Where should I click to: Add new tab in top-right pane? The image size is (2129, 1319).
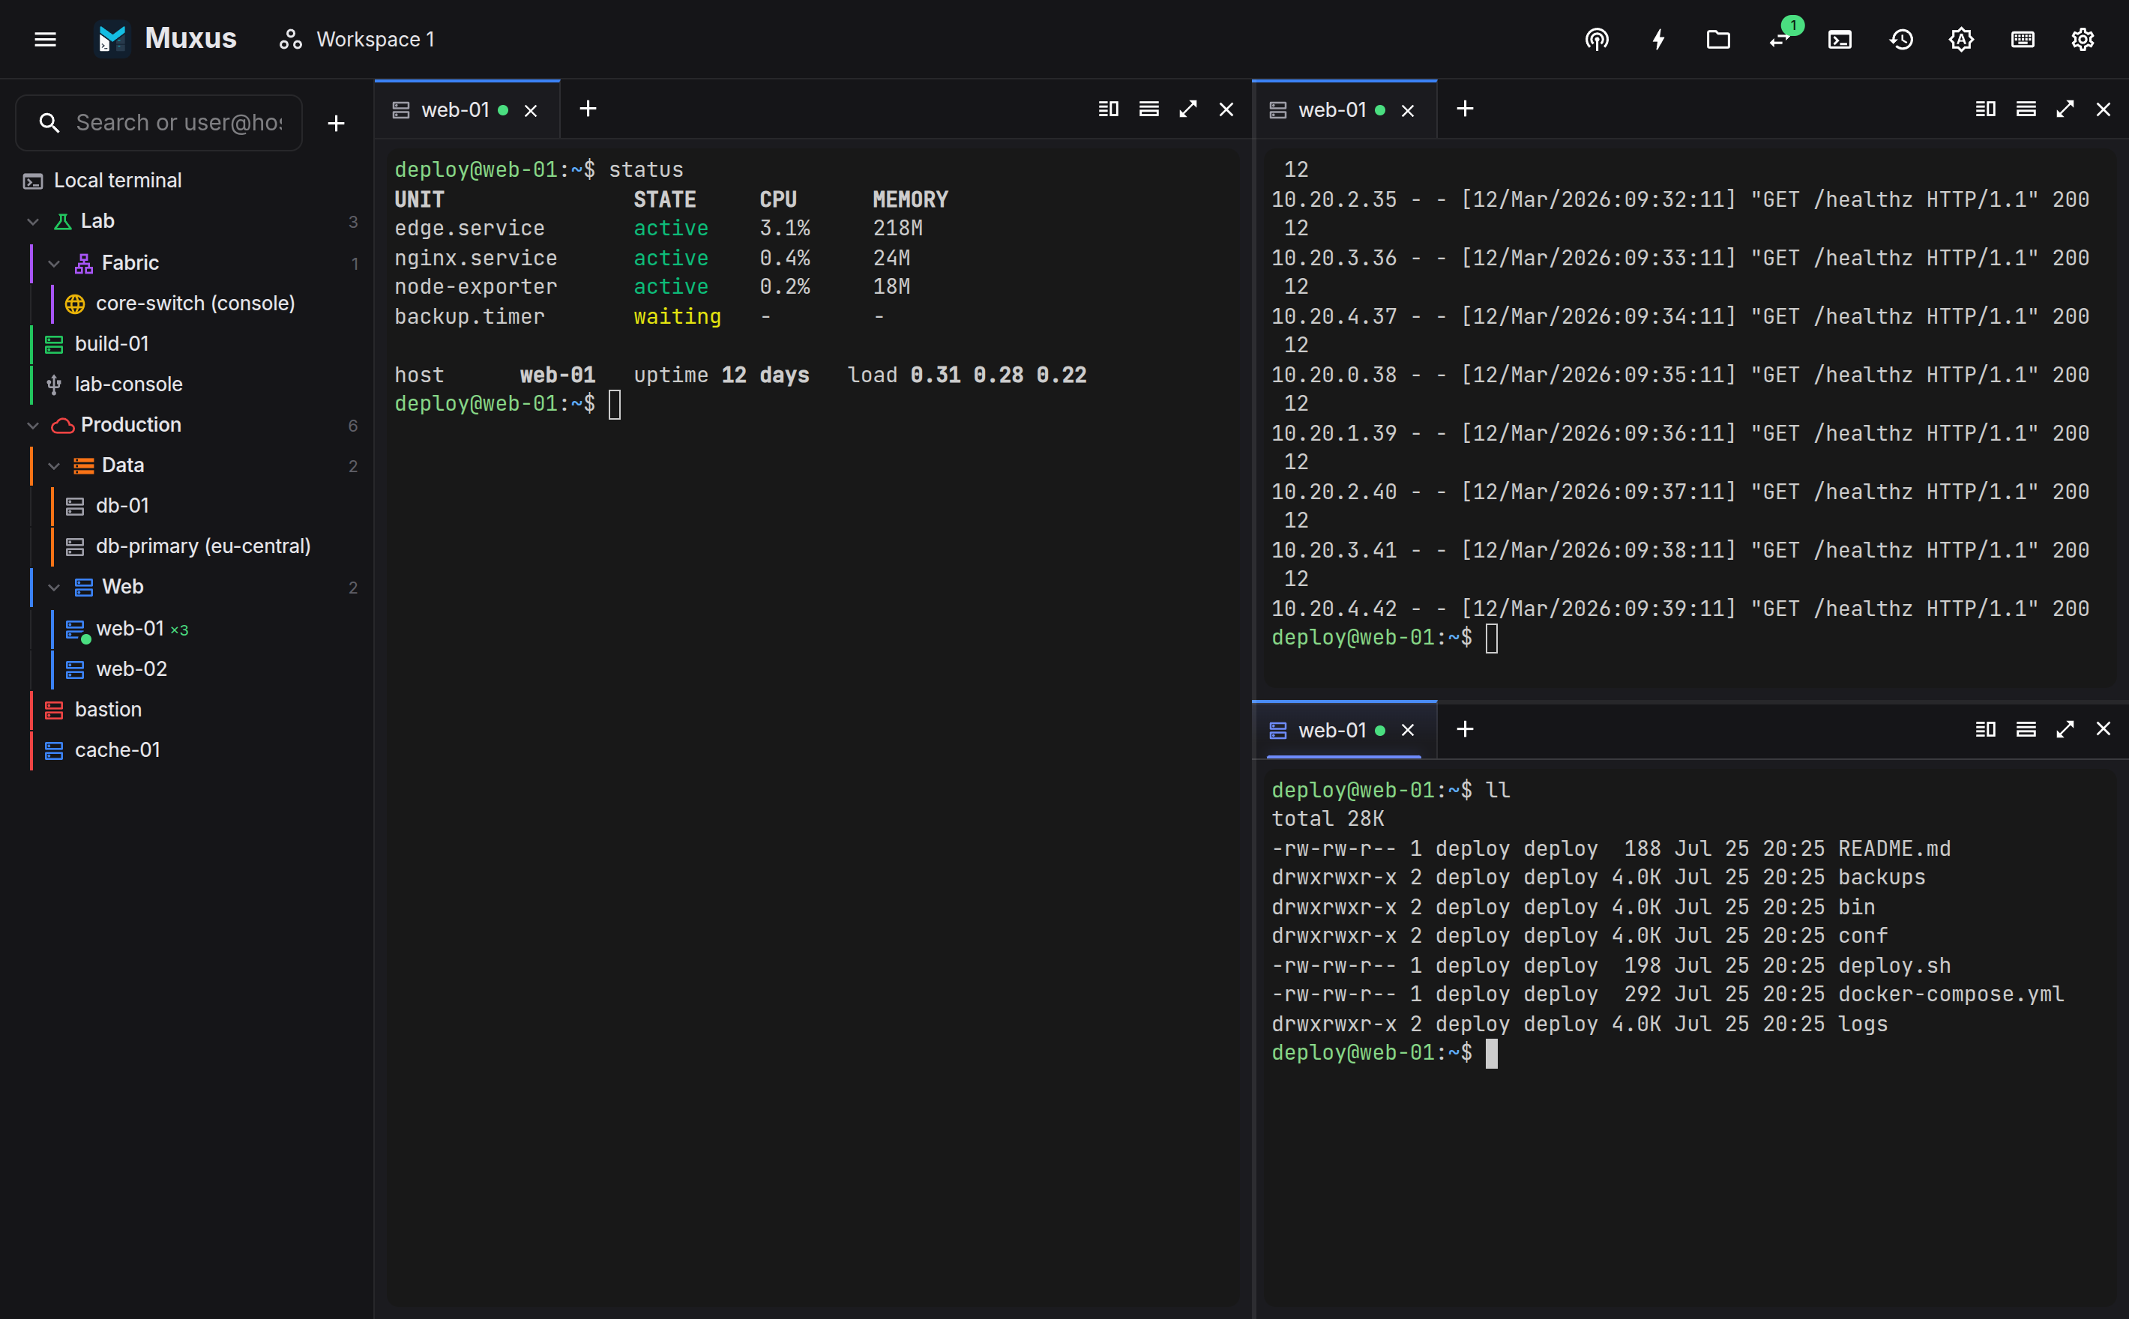click(1465, 109)
